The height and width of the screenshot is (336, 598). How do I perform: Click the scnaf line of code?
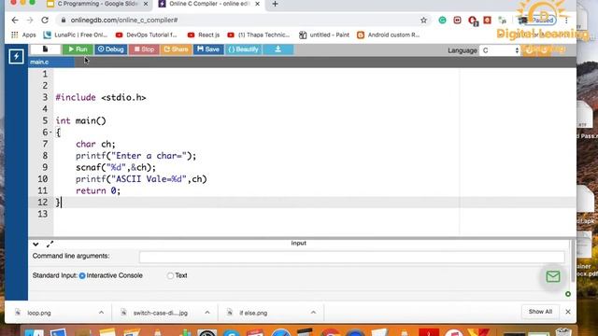(116, 167)
